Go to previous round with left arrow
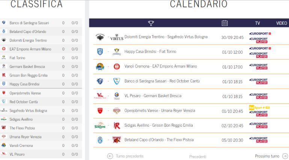The height and width of the screenshot is (160, 289). [110, 156]
